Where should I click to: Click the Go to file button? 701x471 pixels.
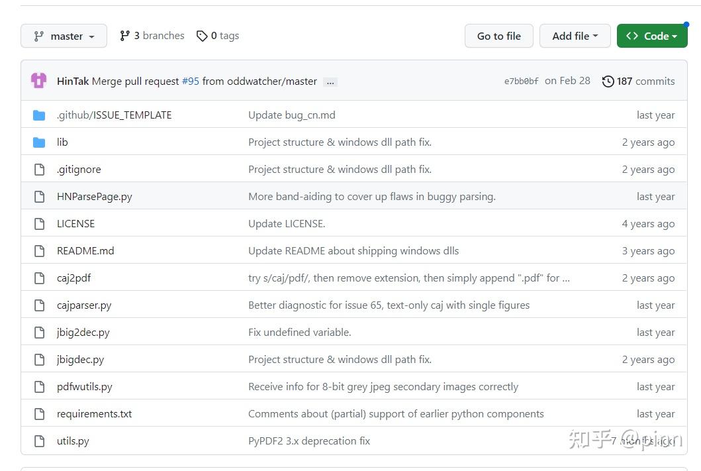[x=499, y=36]
